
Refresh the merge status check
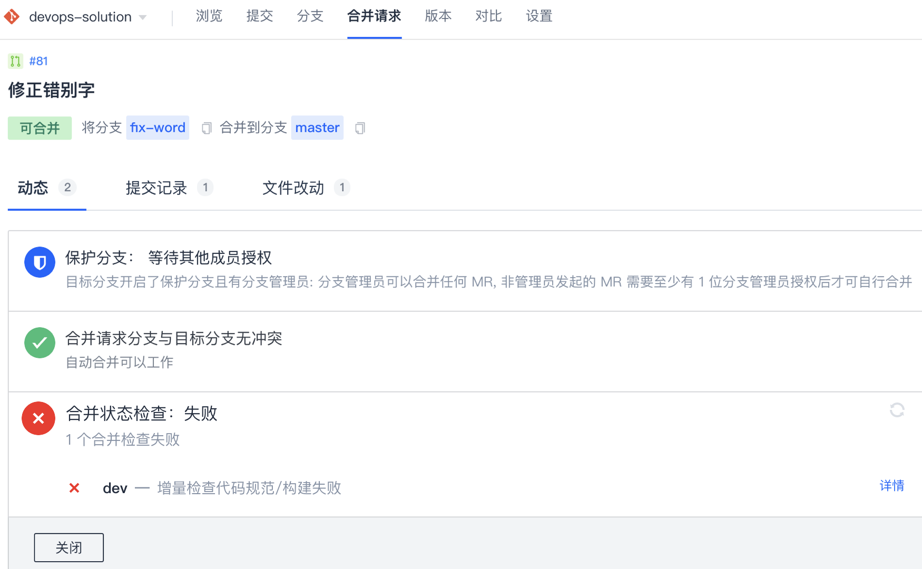tap(897, 410)
